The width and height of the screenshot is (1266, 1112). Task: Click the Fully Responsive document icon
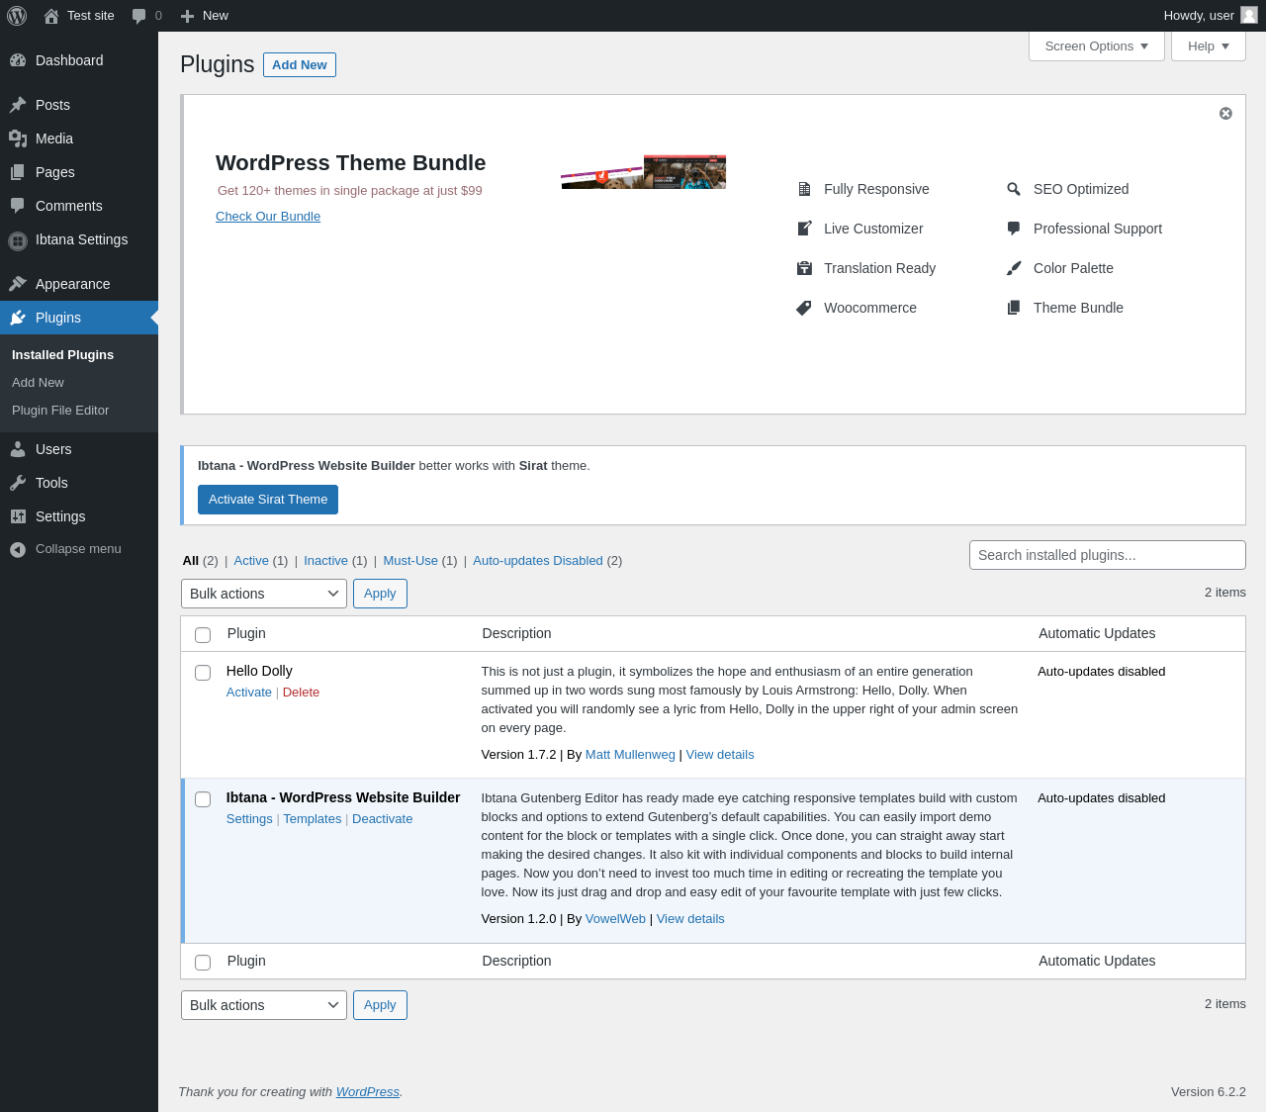click(804, 189)
